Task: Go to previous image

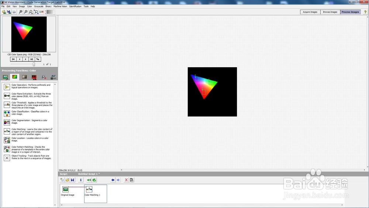Action: 19,59
